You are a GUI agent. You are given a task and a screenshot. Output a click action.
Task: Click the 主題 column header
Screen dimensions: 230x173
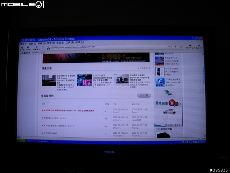pos(43,104)
